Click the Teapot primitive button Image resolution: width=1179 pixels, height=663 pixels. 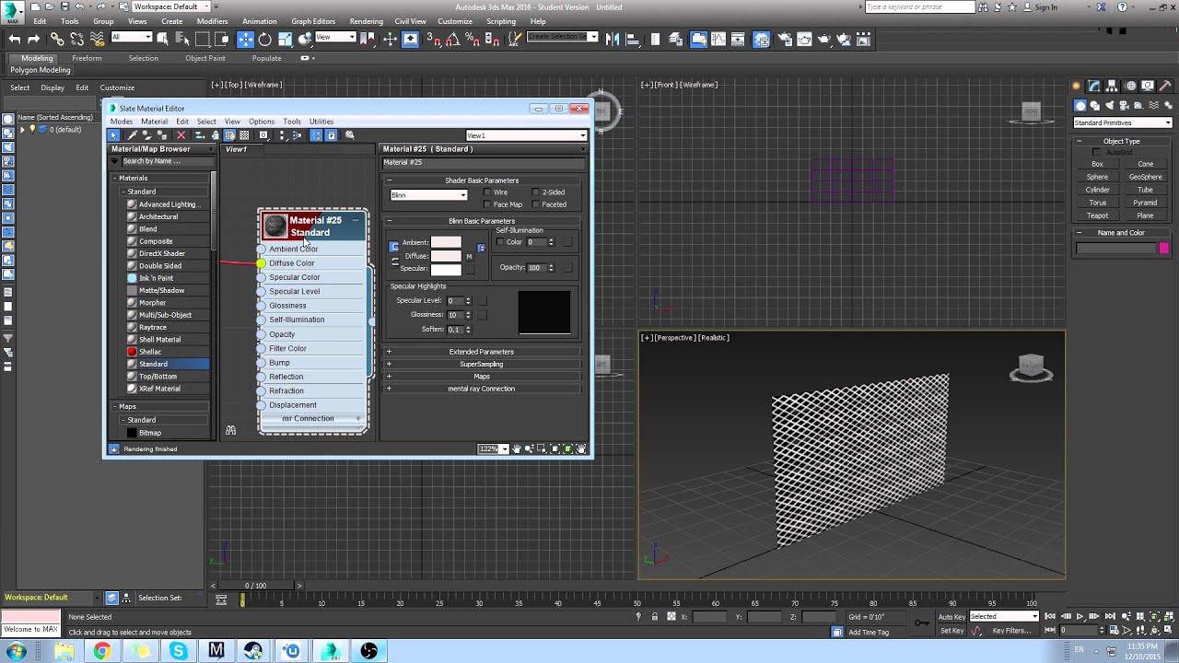point(1097,215)
